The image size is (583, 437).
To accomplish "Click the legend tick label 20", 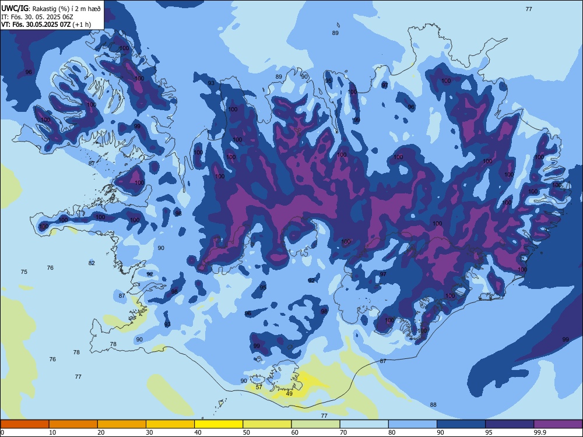I will coord(101,432).
